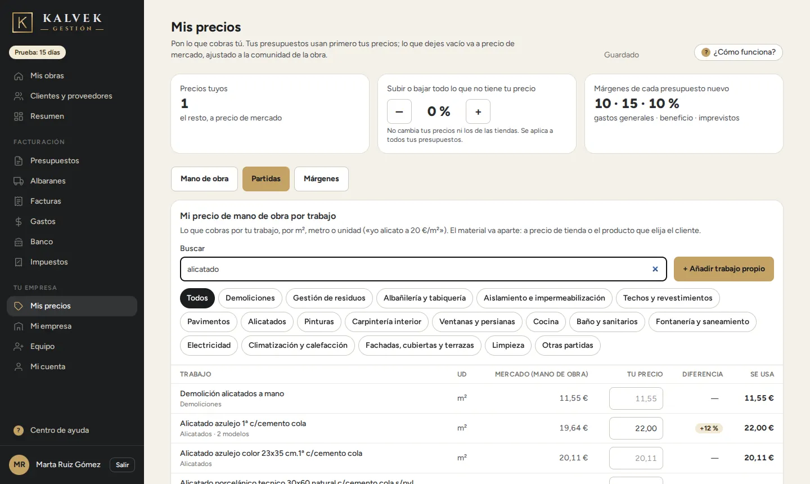Filter by Baño y sanitarios category

tap(607, 322)
